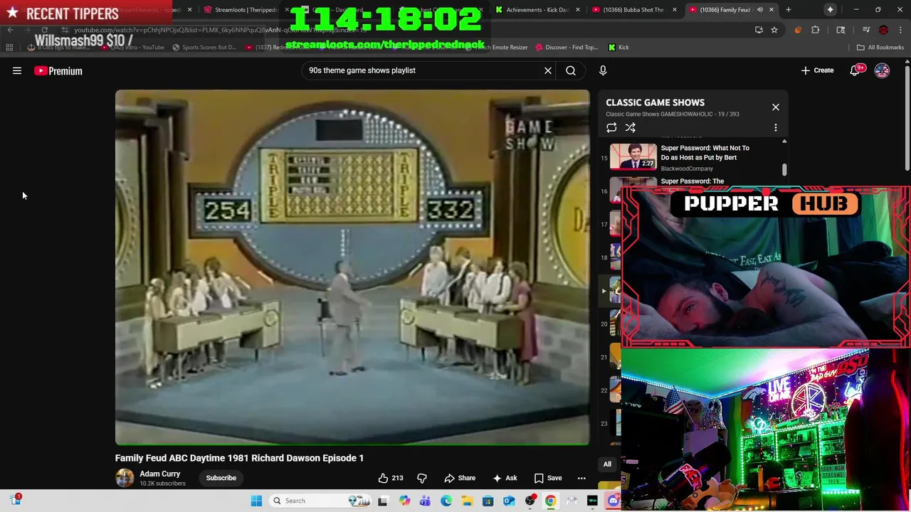Open Sports Scores Bot bookmark
Image resolution: width=911 pixels, height=512 pixels.
click(x=205, y=48)
